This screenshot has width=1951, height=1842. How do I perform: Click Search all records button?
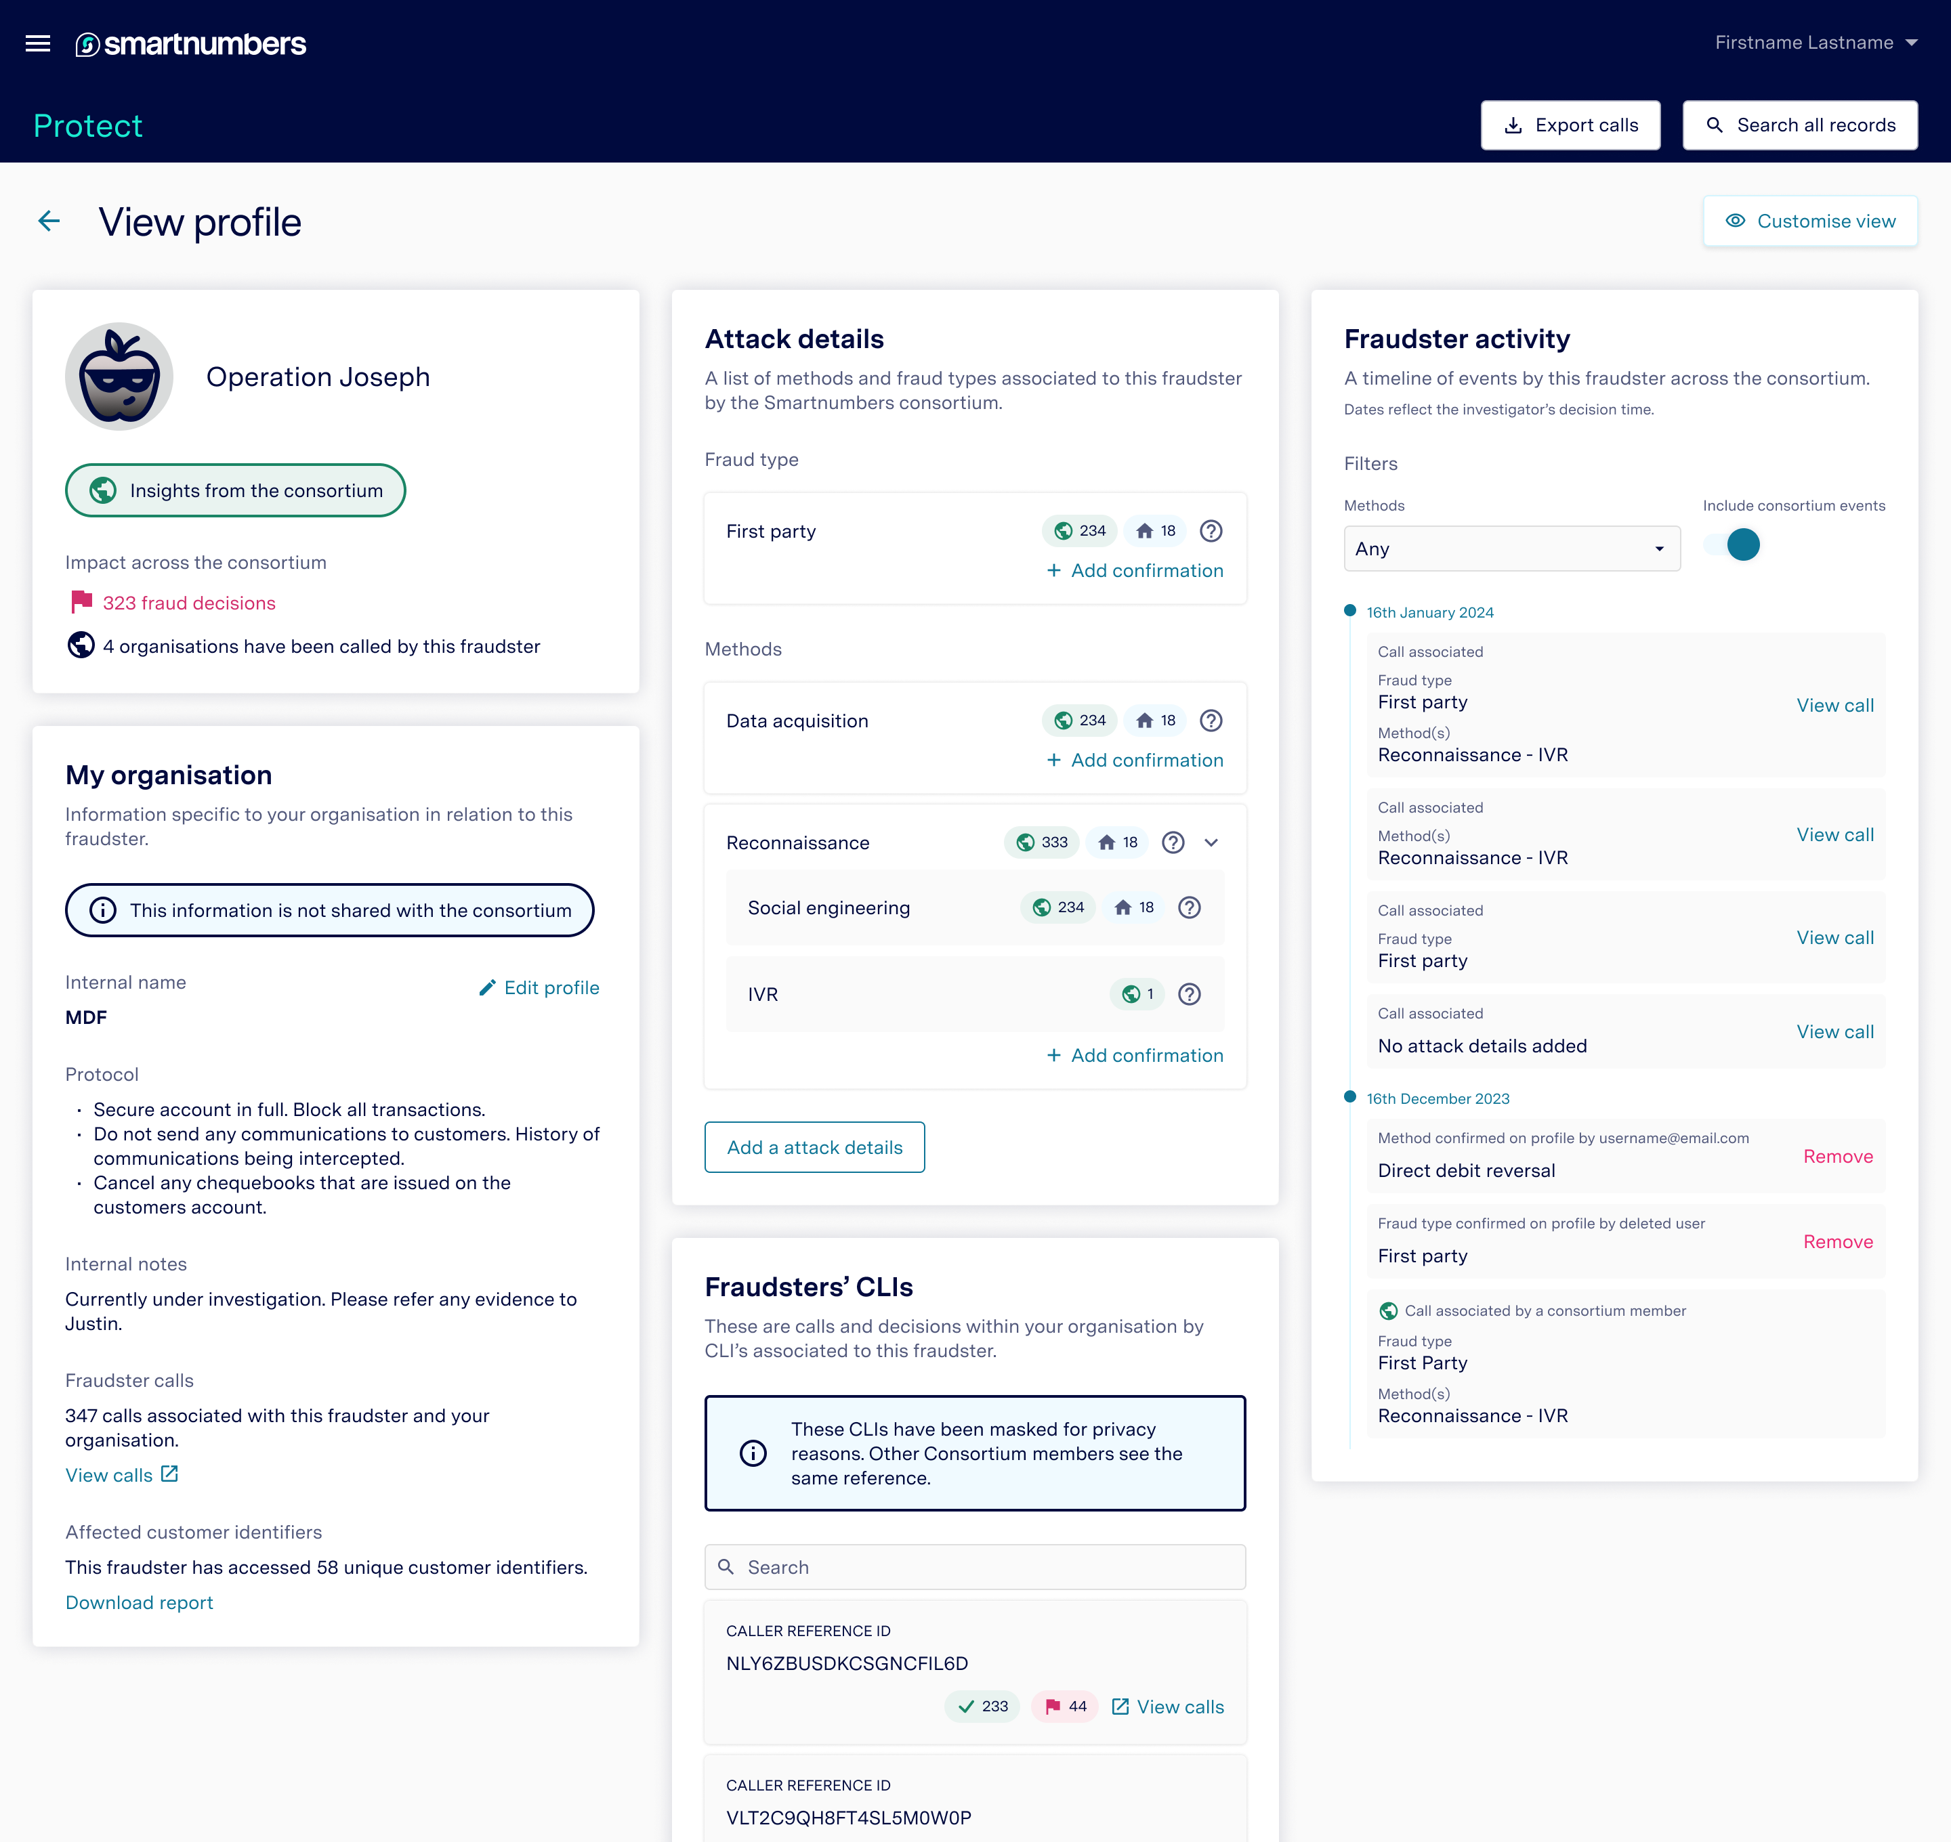[1800, 126]
